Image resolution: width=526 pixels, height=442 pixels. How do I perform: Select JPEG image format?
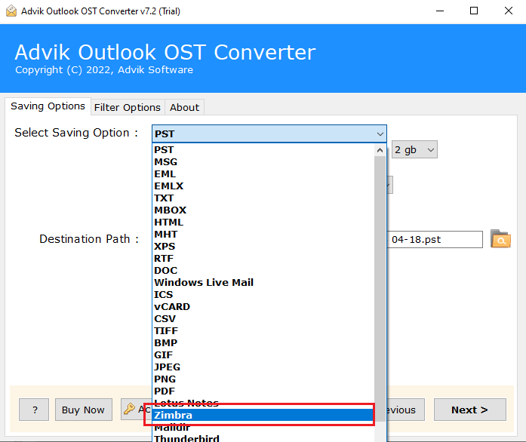pos(263,367)
